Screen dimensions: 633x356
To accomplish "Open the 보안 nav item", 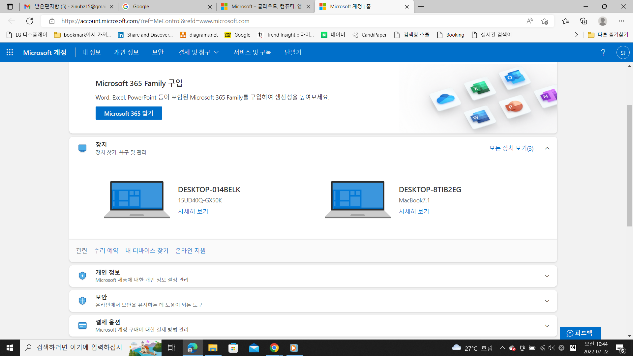I will pos(158,52).
